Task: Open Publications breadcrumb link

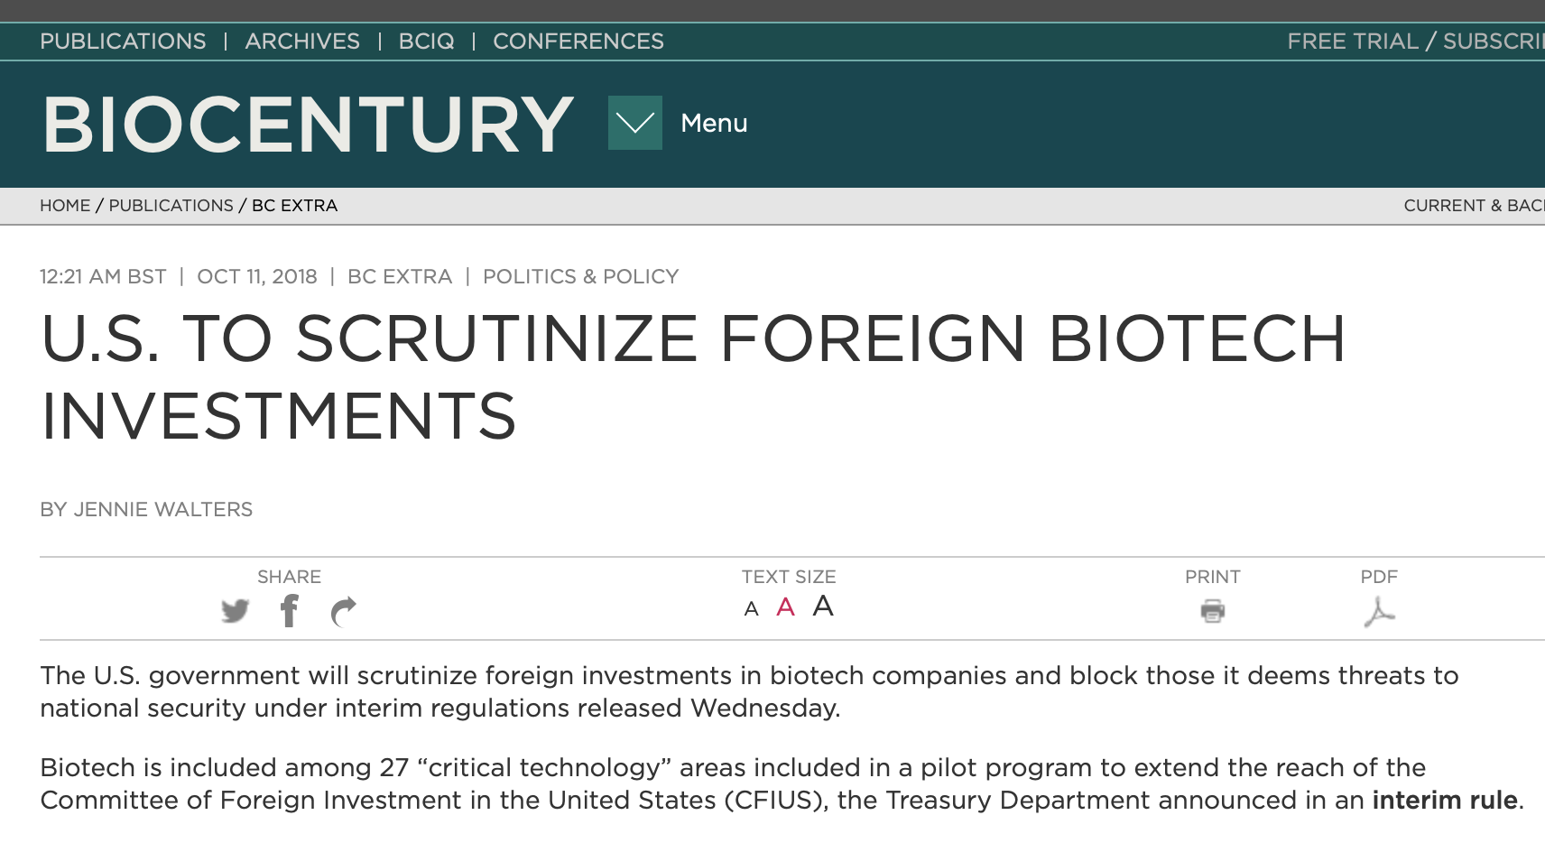Action: tap(171, 206)
